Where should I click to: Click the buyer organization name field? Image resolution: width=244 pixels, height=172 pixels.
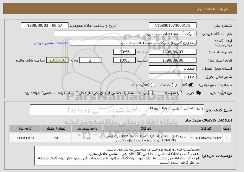click(x=125, y=34)
